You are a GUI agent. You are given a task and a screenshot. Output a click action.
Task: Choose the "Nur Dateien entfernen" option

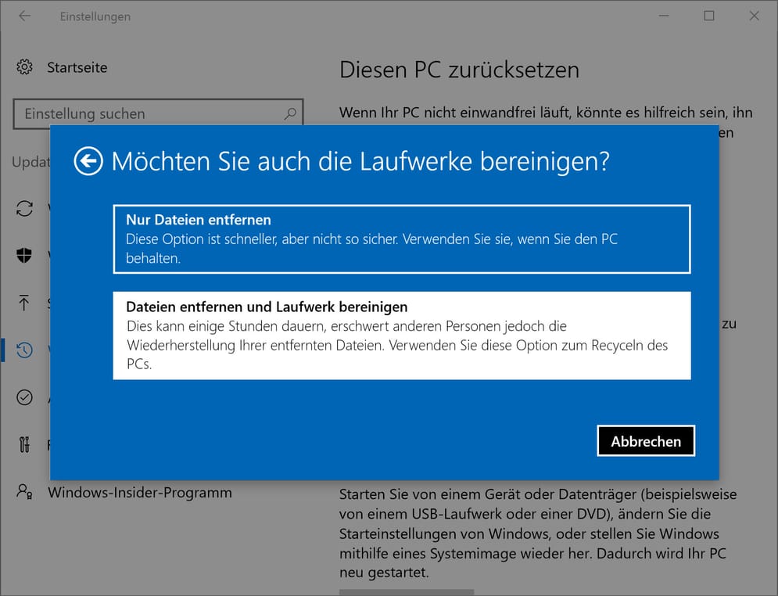401,239
